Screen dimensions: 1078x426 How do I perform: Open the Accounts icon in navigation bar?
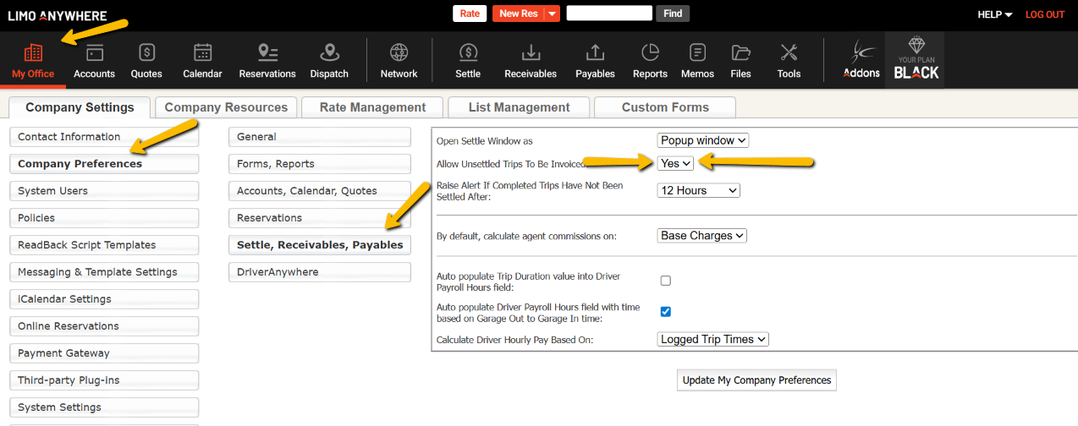94,53
